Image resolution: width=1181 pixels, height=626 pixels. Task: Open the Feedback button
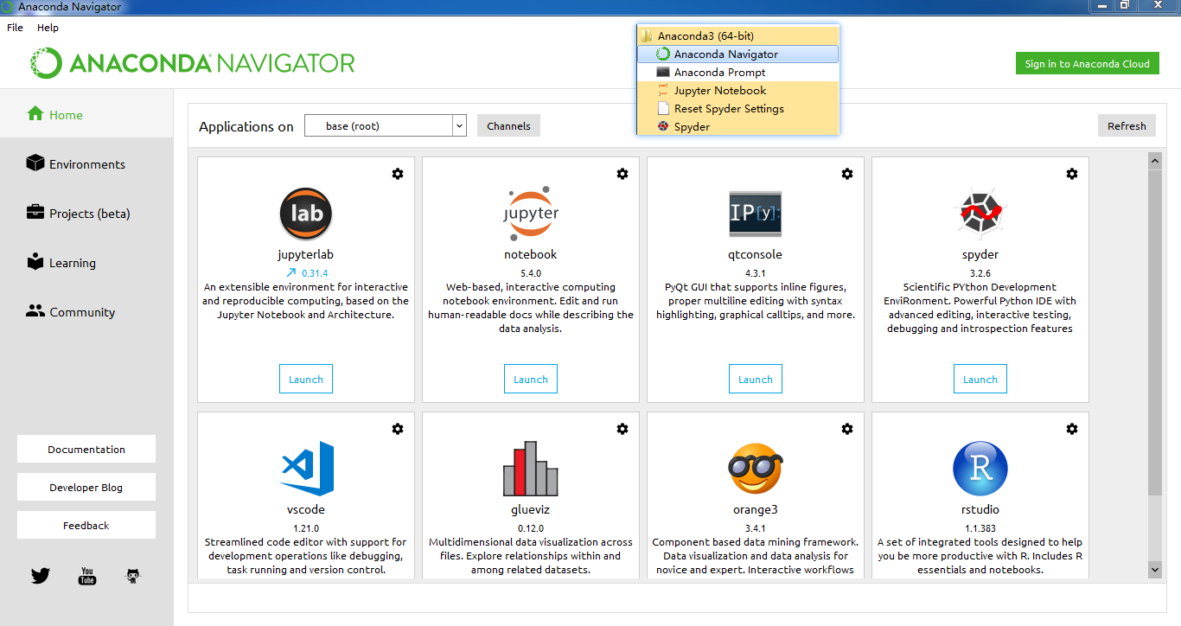tap(86, 525)
